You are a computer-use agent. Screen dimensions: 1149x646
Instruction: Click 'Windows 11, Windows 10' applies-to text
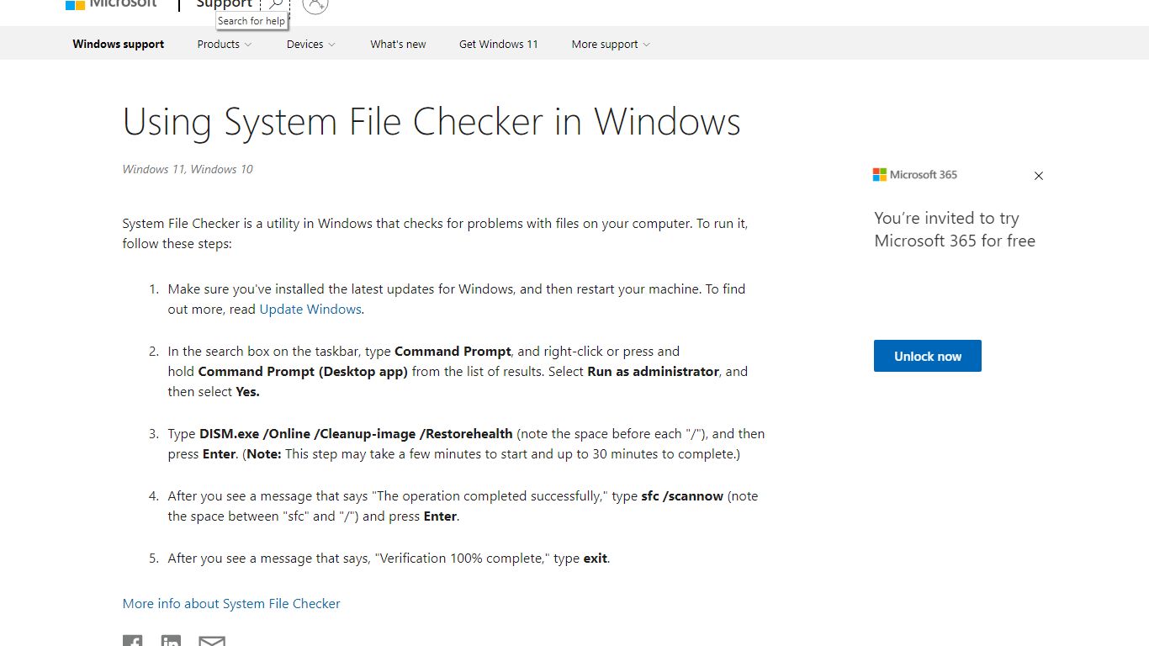pos(188,169)
